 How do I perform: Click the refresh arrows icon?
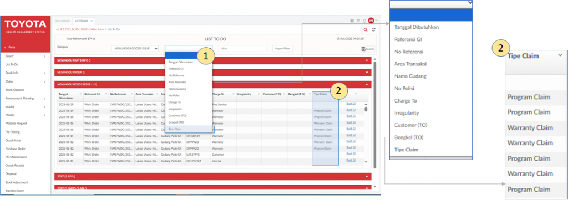373,30
